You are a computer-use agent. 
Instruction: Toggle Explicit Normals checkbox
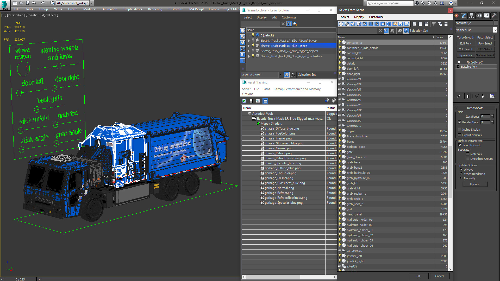pyautogui.click(x=460, y=135)
